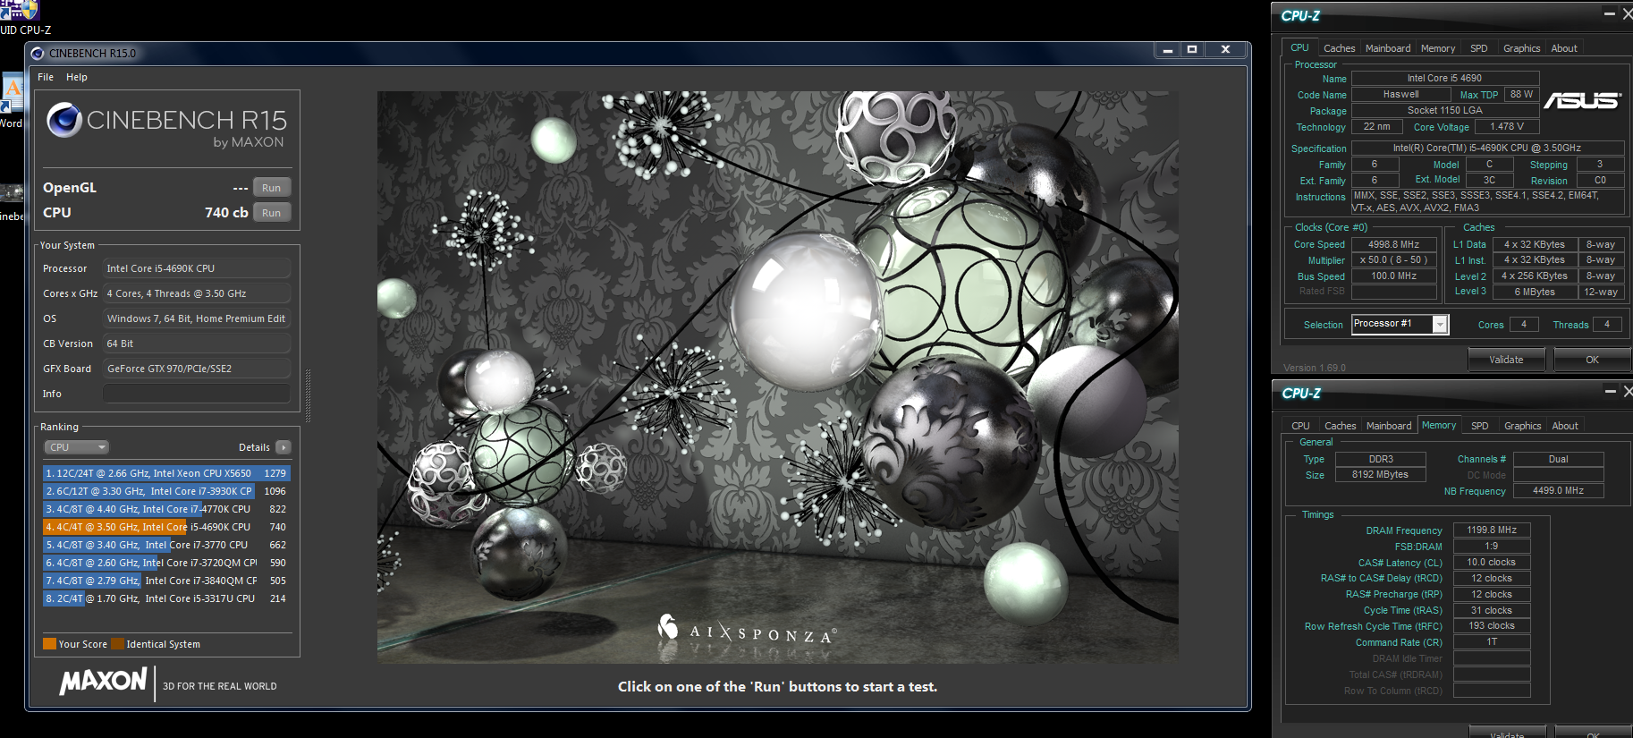Select ranking row Intel Core i7-3770
Viewport: 1633px width, 738px height.
coord(166,545)
